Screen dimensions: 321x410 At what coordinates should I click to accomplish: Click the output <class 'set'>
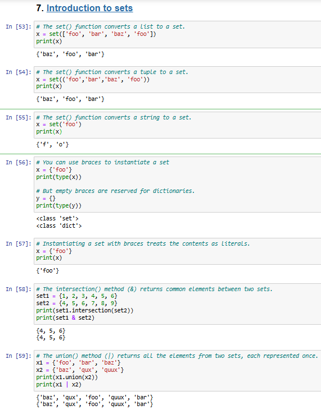[x=57, y=218]
